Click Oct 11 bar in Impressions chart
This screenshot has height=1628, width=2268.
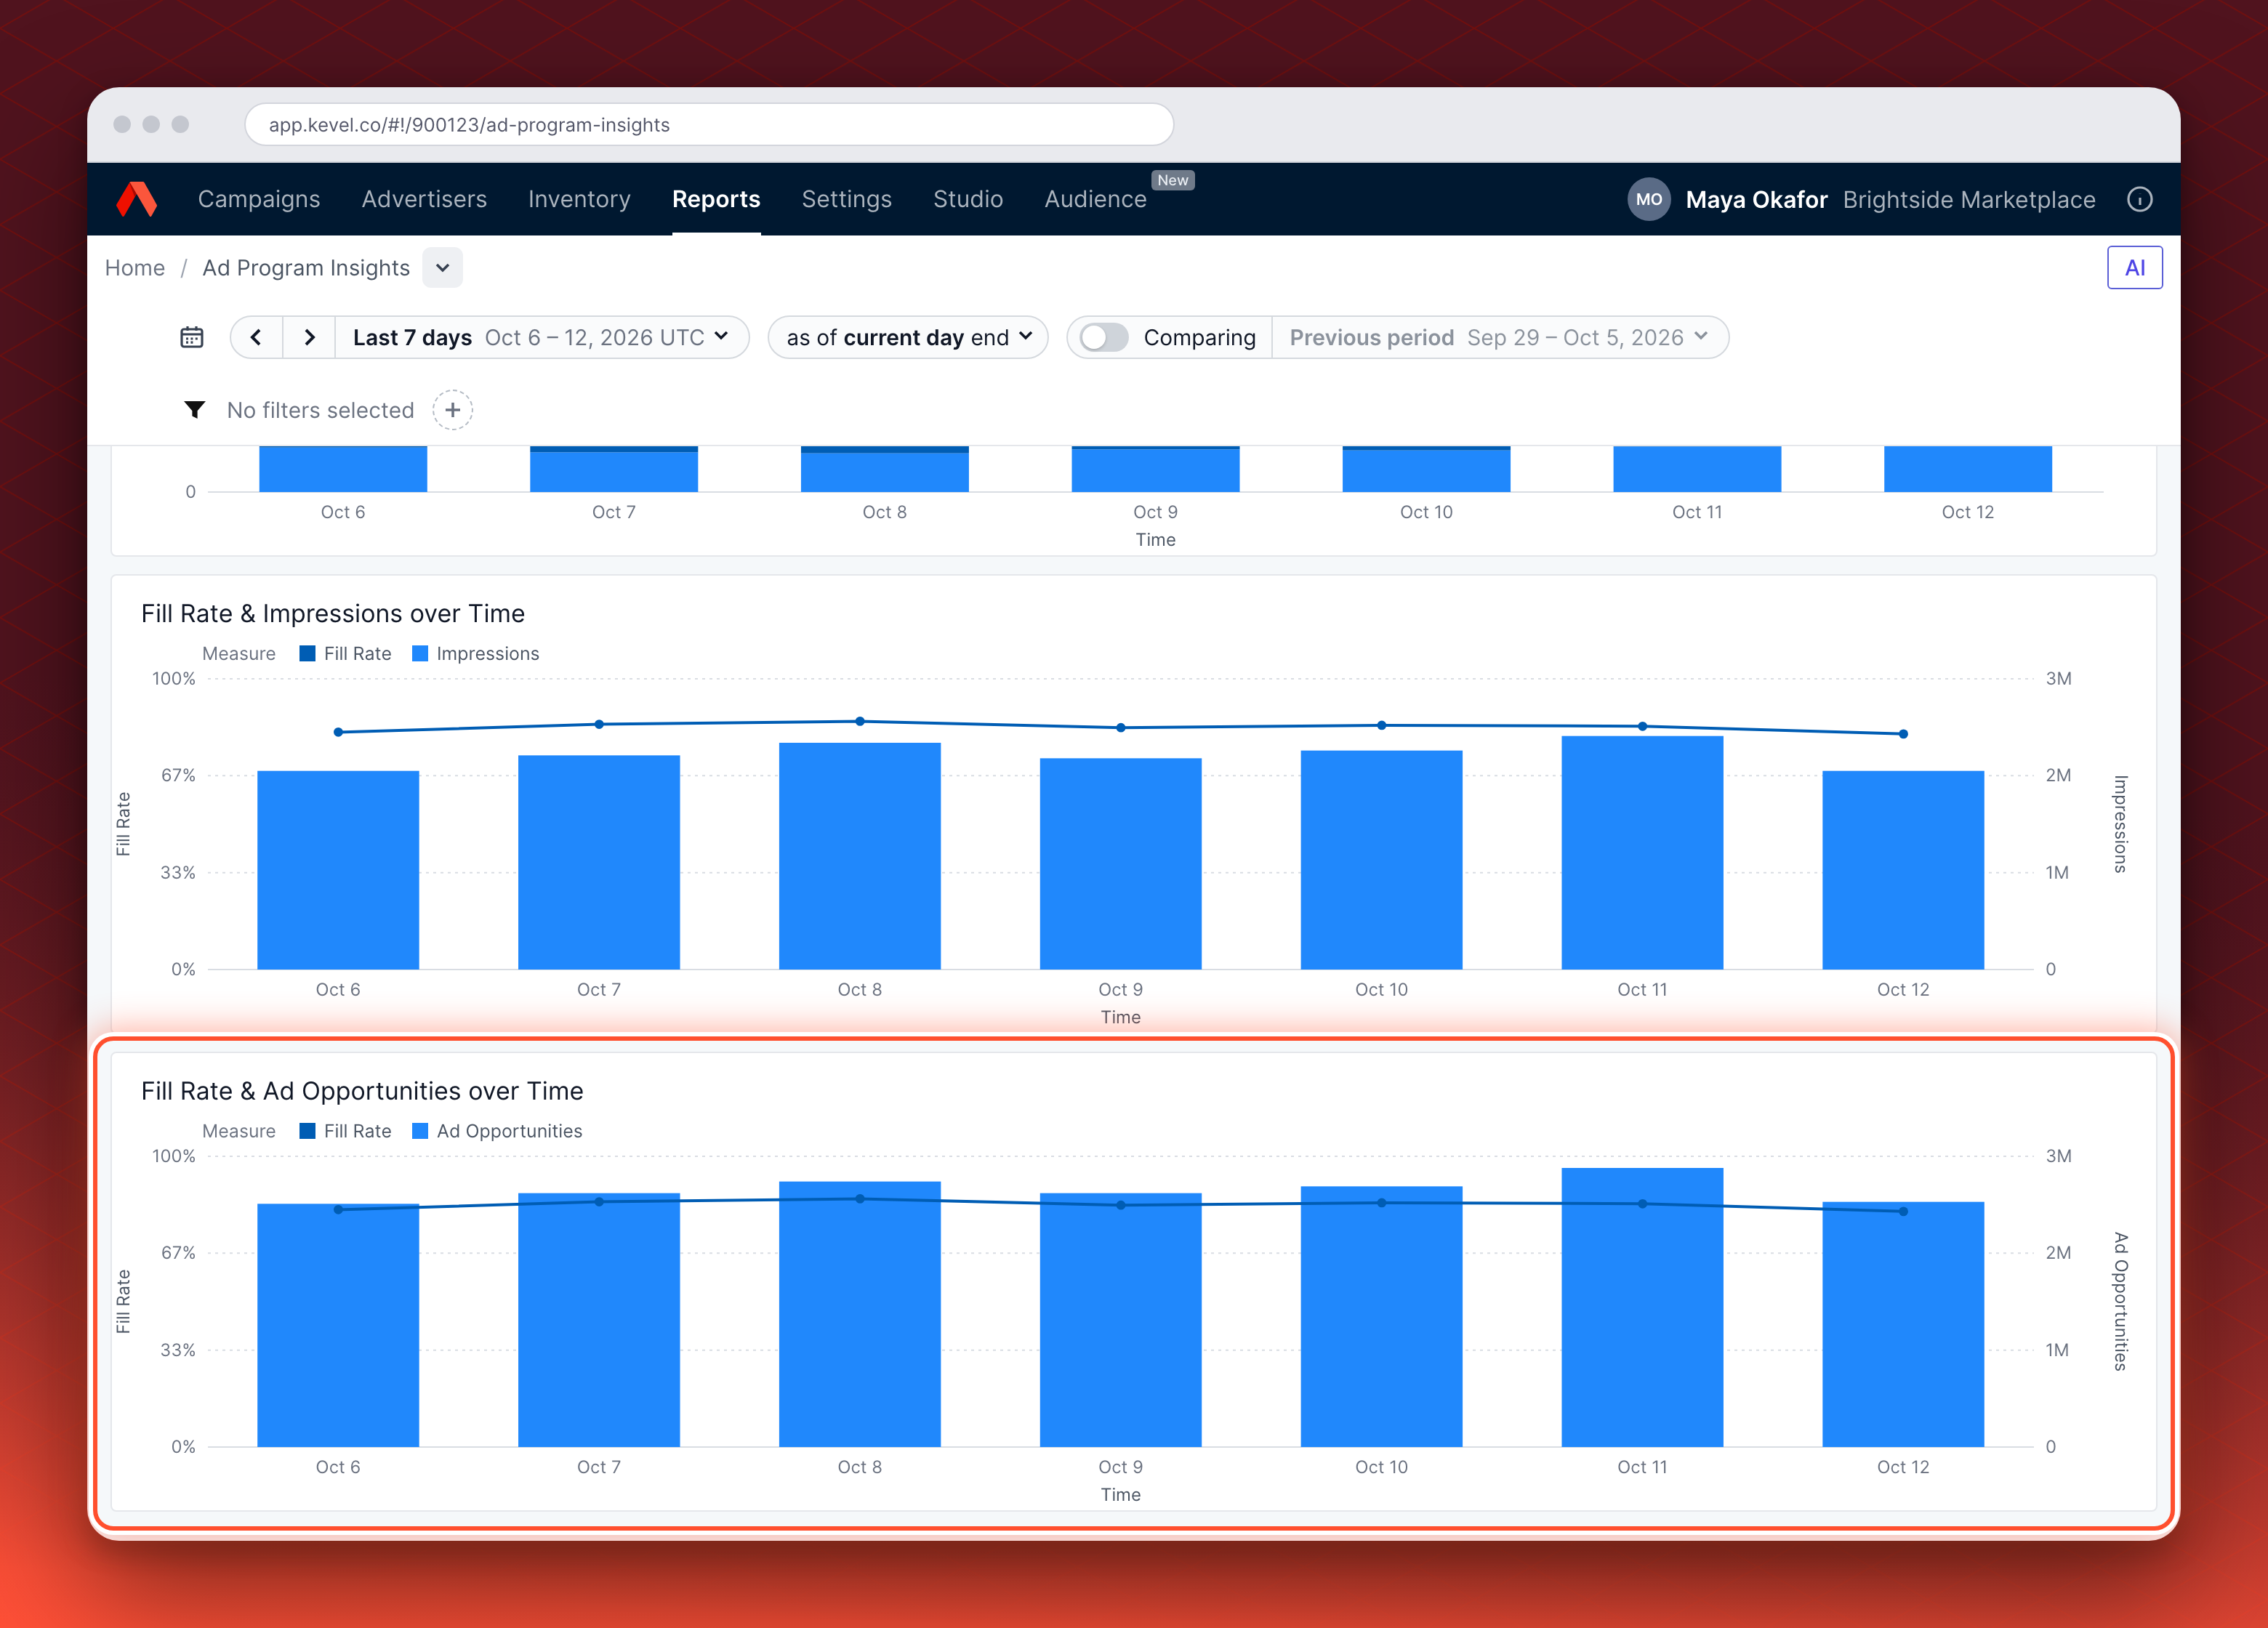[x=1642, y=853]
